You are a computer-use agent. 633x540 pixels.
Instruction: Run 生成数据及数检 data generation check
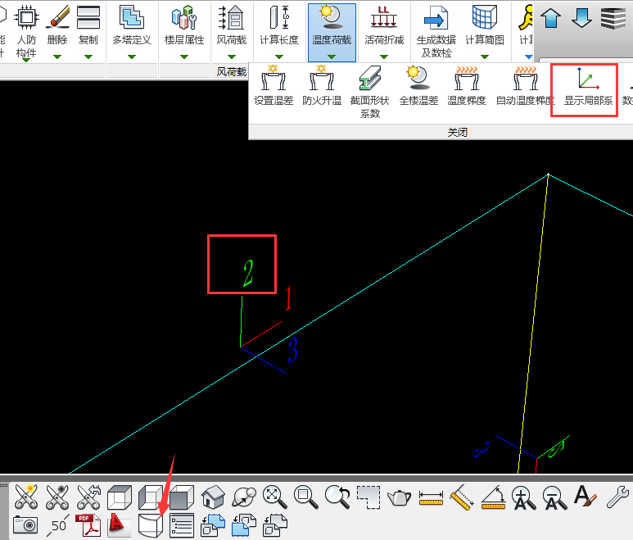(x=436, y=31)
